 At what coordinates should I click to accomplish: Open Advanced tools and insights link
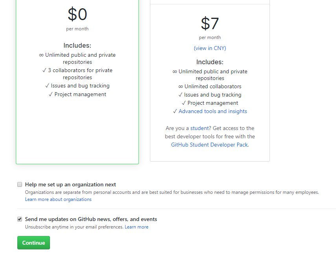tap(213, 111)
